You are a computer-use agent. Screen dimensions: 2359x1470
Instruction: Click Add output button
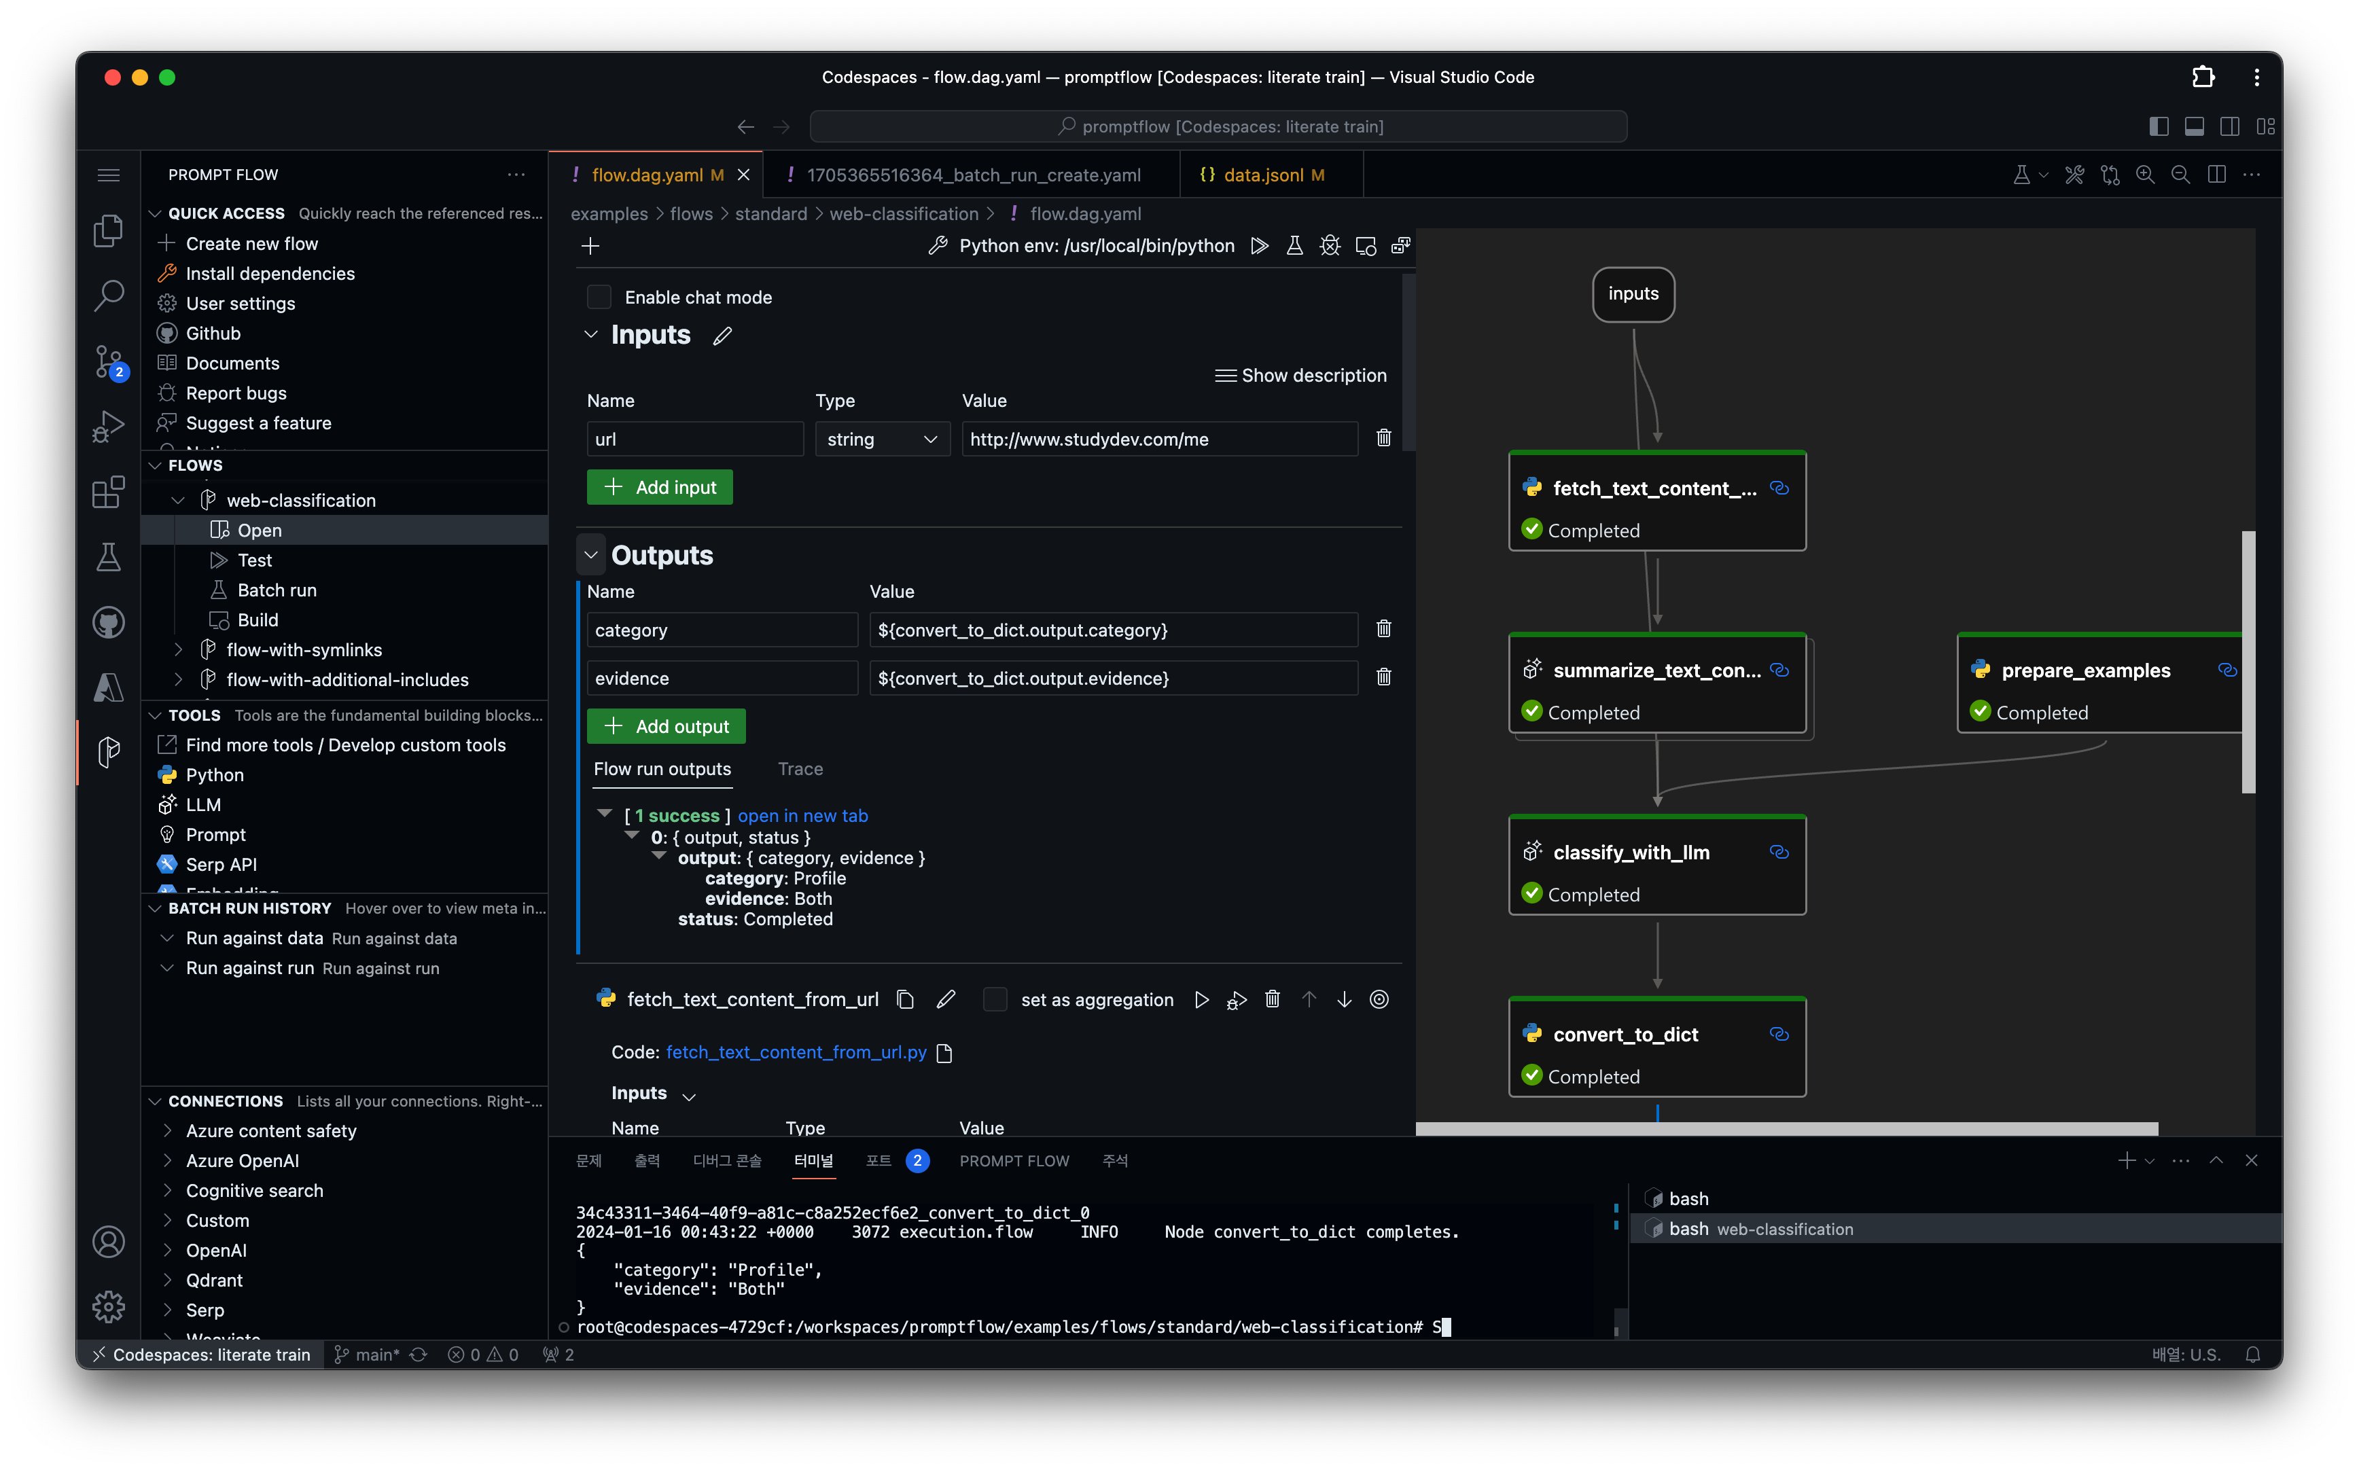pos(665,726)
